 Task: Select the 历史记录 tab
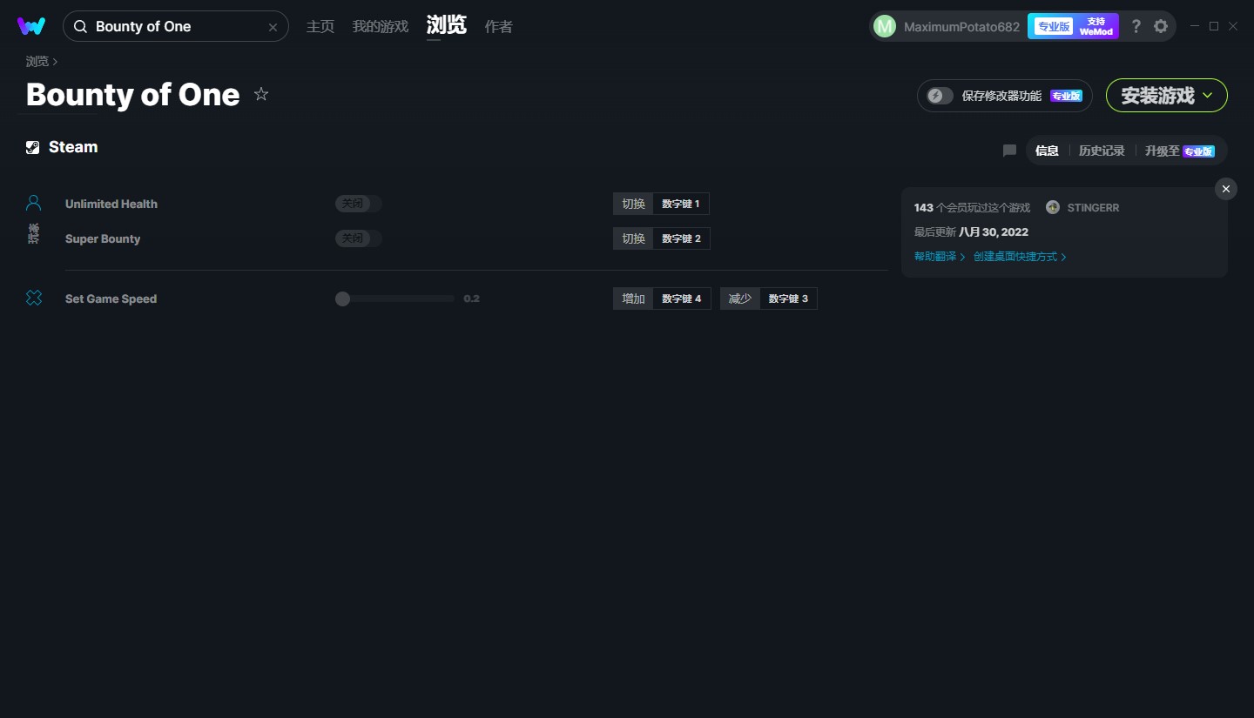1102,151
